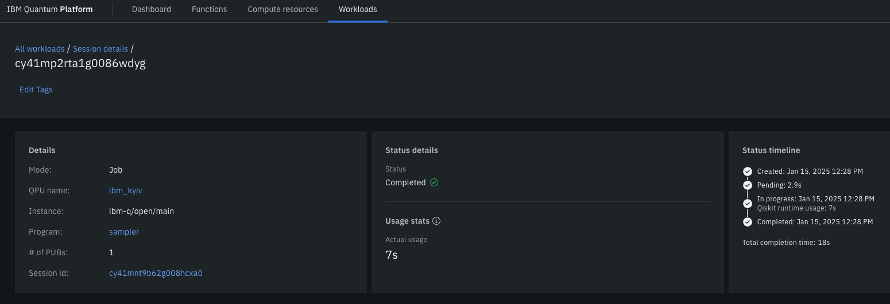Click the Pending: 2.9s timeline entry

pos(780,185)
